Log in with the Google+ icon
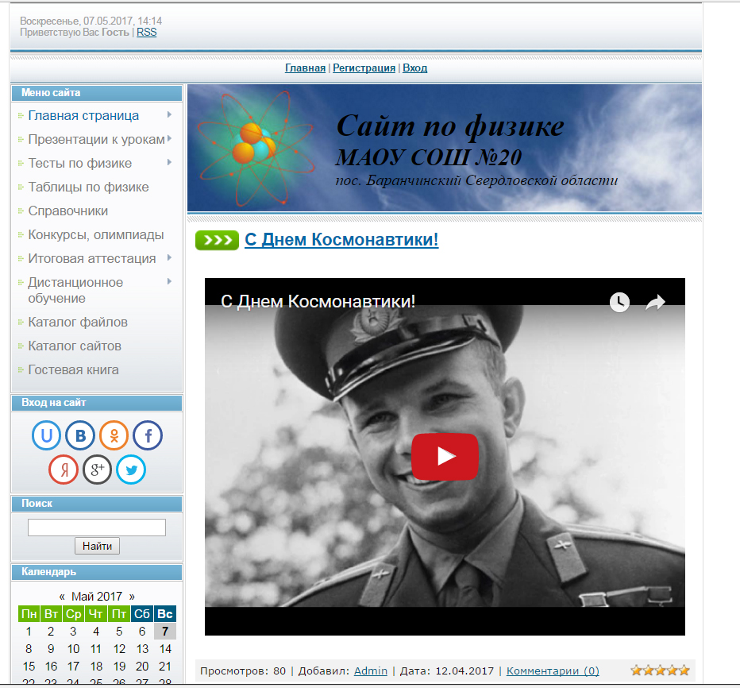This screenshot has width=740, height=688. click(97, 470)
